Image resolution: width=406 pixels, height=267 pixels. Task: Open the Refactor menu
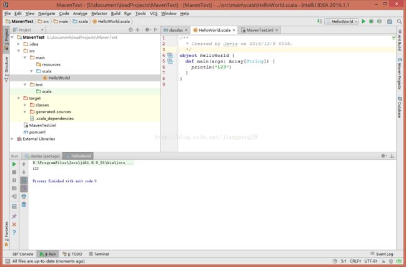[99, 14]
